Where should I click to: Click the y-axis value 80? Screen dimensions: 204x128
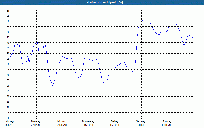(8, 32)
